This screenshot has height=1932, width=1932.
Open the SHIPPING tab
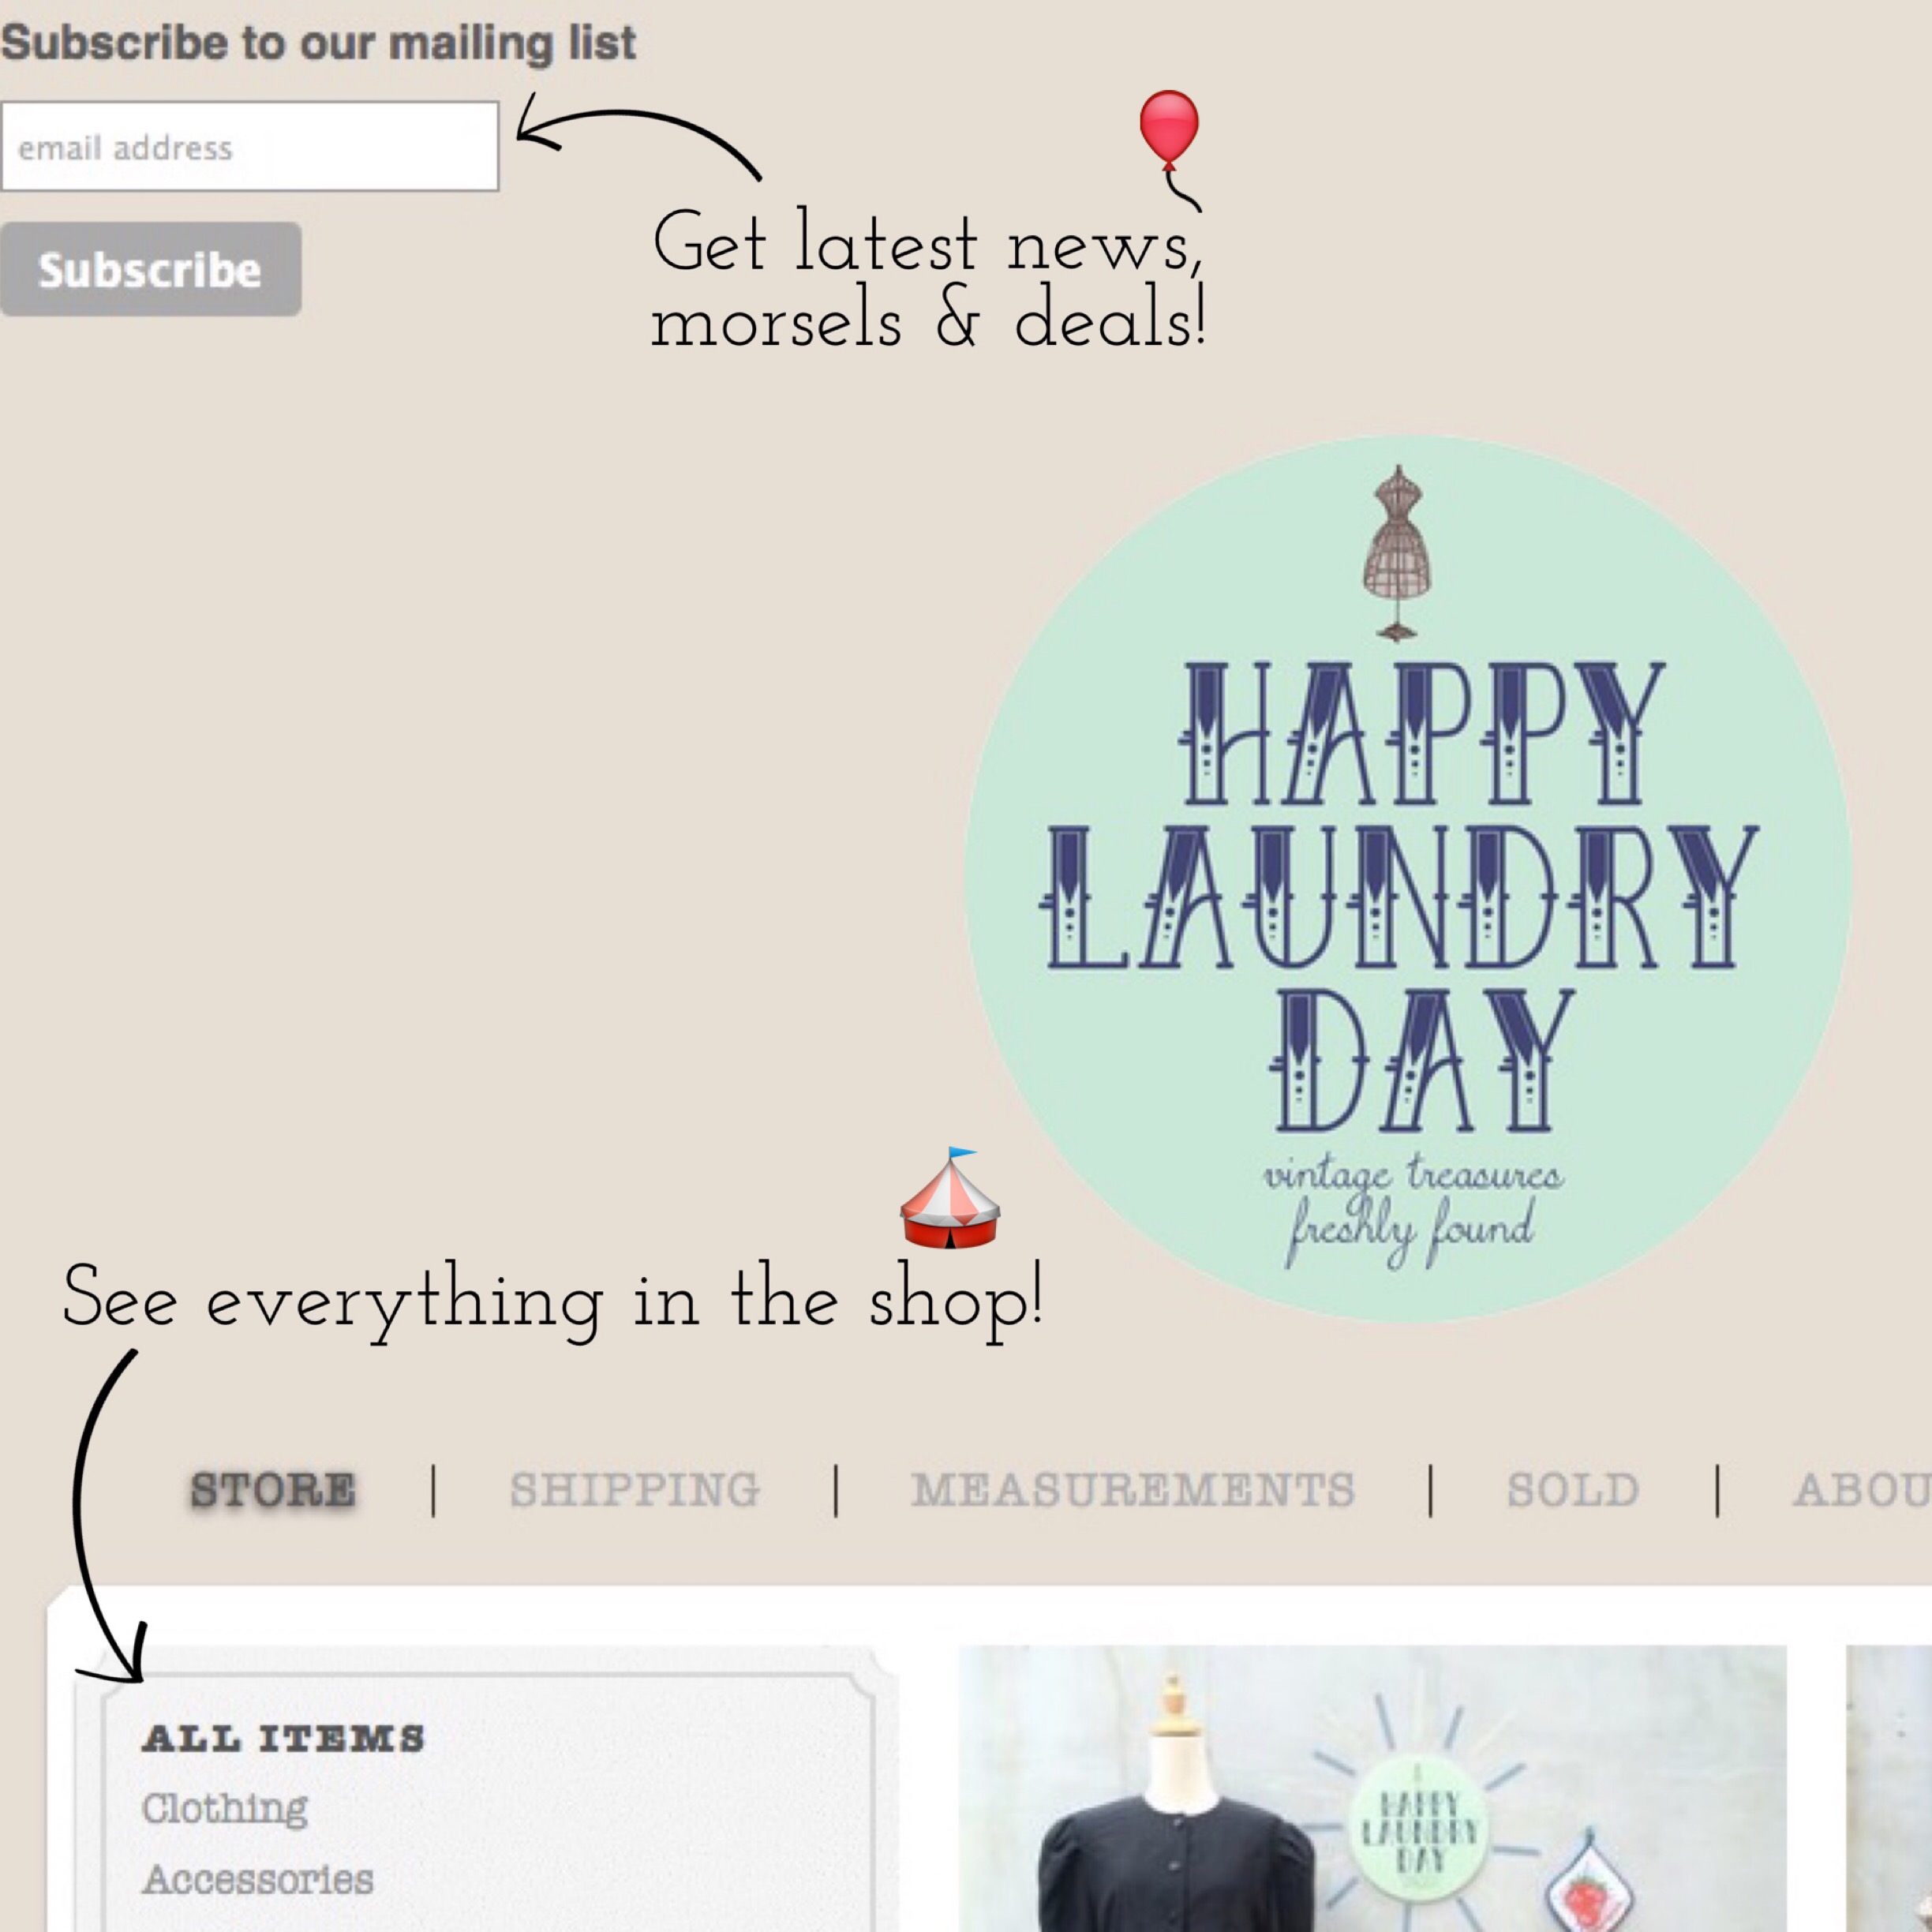point(634,1490)
